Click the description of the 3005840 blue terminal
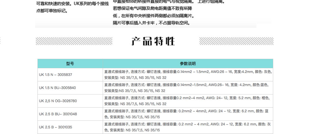 188,88
